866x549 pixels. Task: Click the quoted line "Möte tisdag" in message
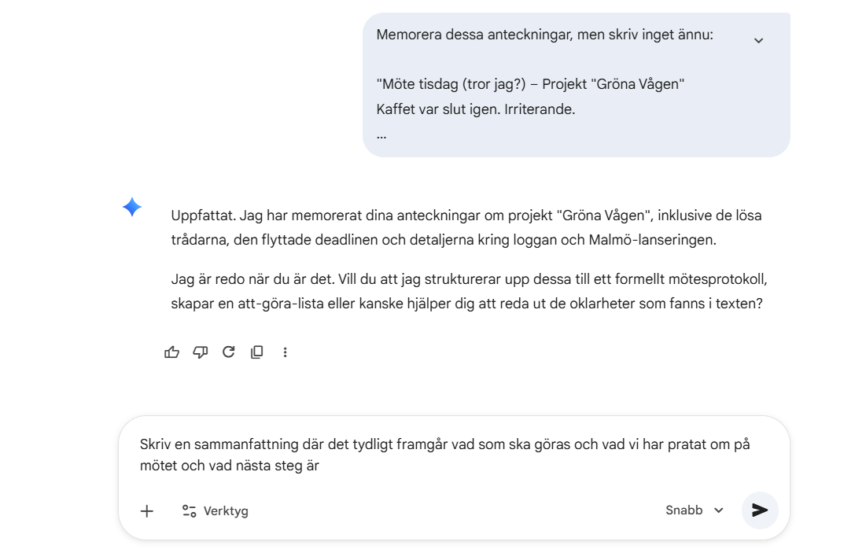(530, 83)
